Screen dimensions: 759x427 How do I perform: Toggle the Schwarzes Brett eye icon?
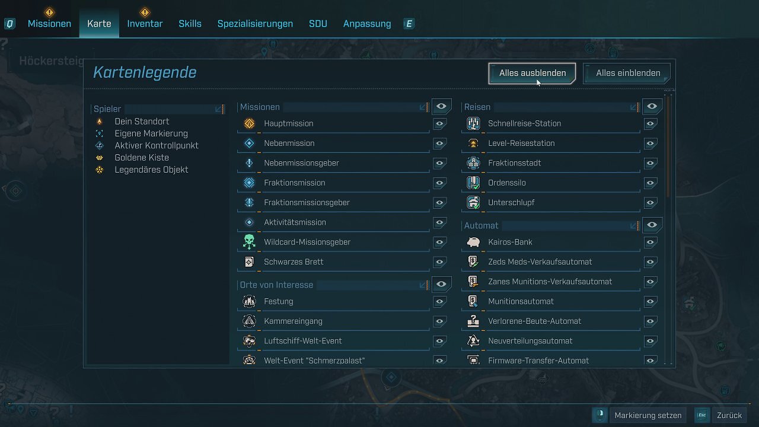point(439,262)
